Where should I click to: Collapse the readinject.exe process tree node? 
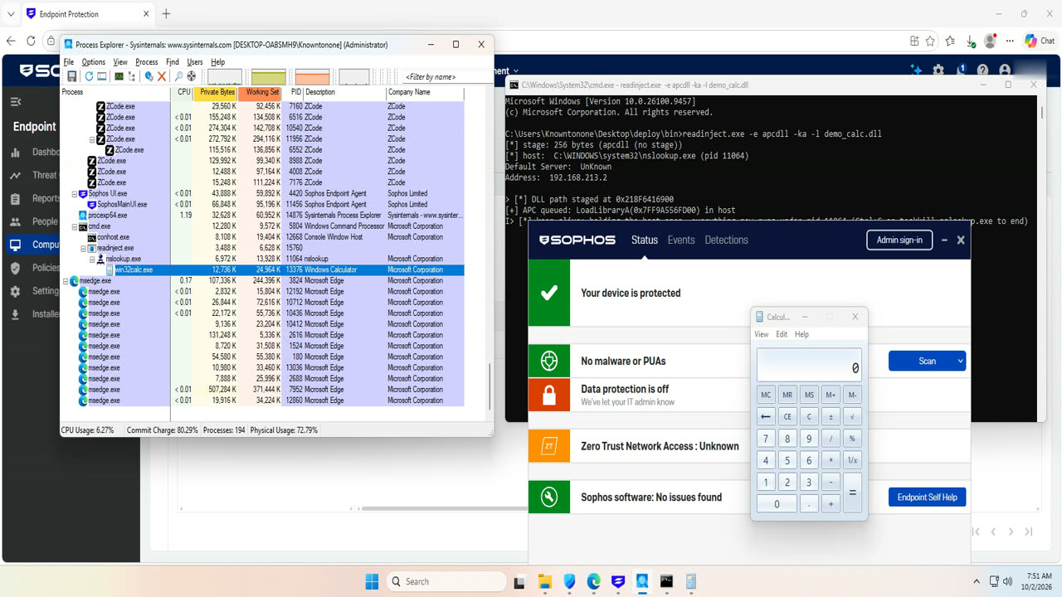coord(83,248)
